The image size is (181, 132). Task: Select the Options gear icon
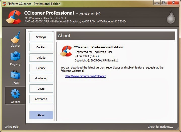point(15,93)
